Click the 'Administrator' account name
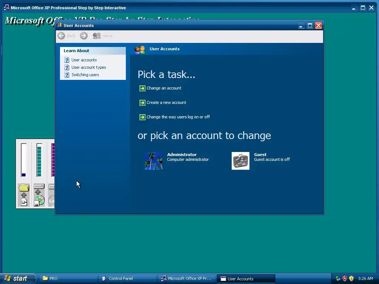The height and width of the screenshot is (284, 379). coord(182,155)
